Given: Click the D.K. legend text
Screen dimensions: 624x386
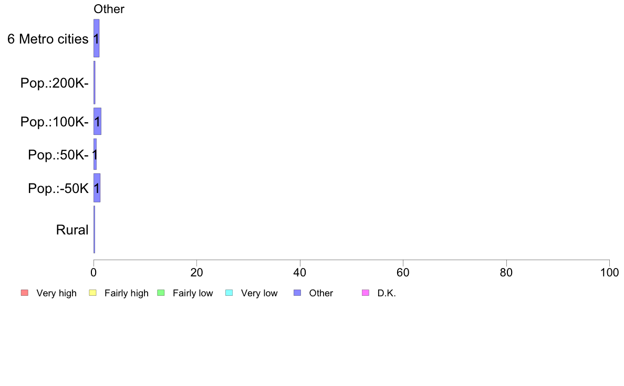Looking at the screenshot, I should [387, 293].
